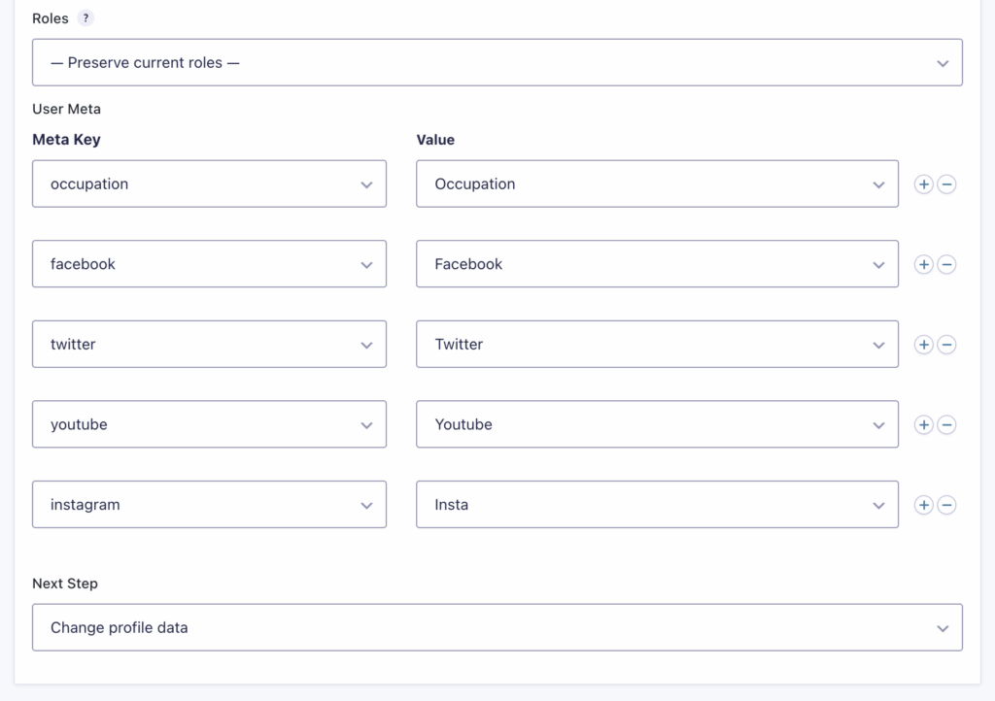Remove the instagram meta field row
Screen dimensions: 995x701
pyautogui.click(x=946, y=504)
